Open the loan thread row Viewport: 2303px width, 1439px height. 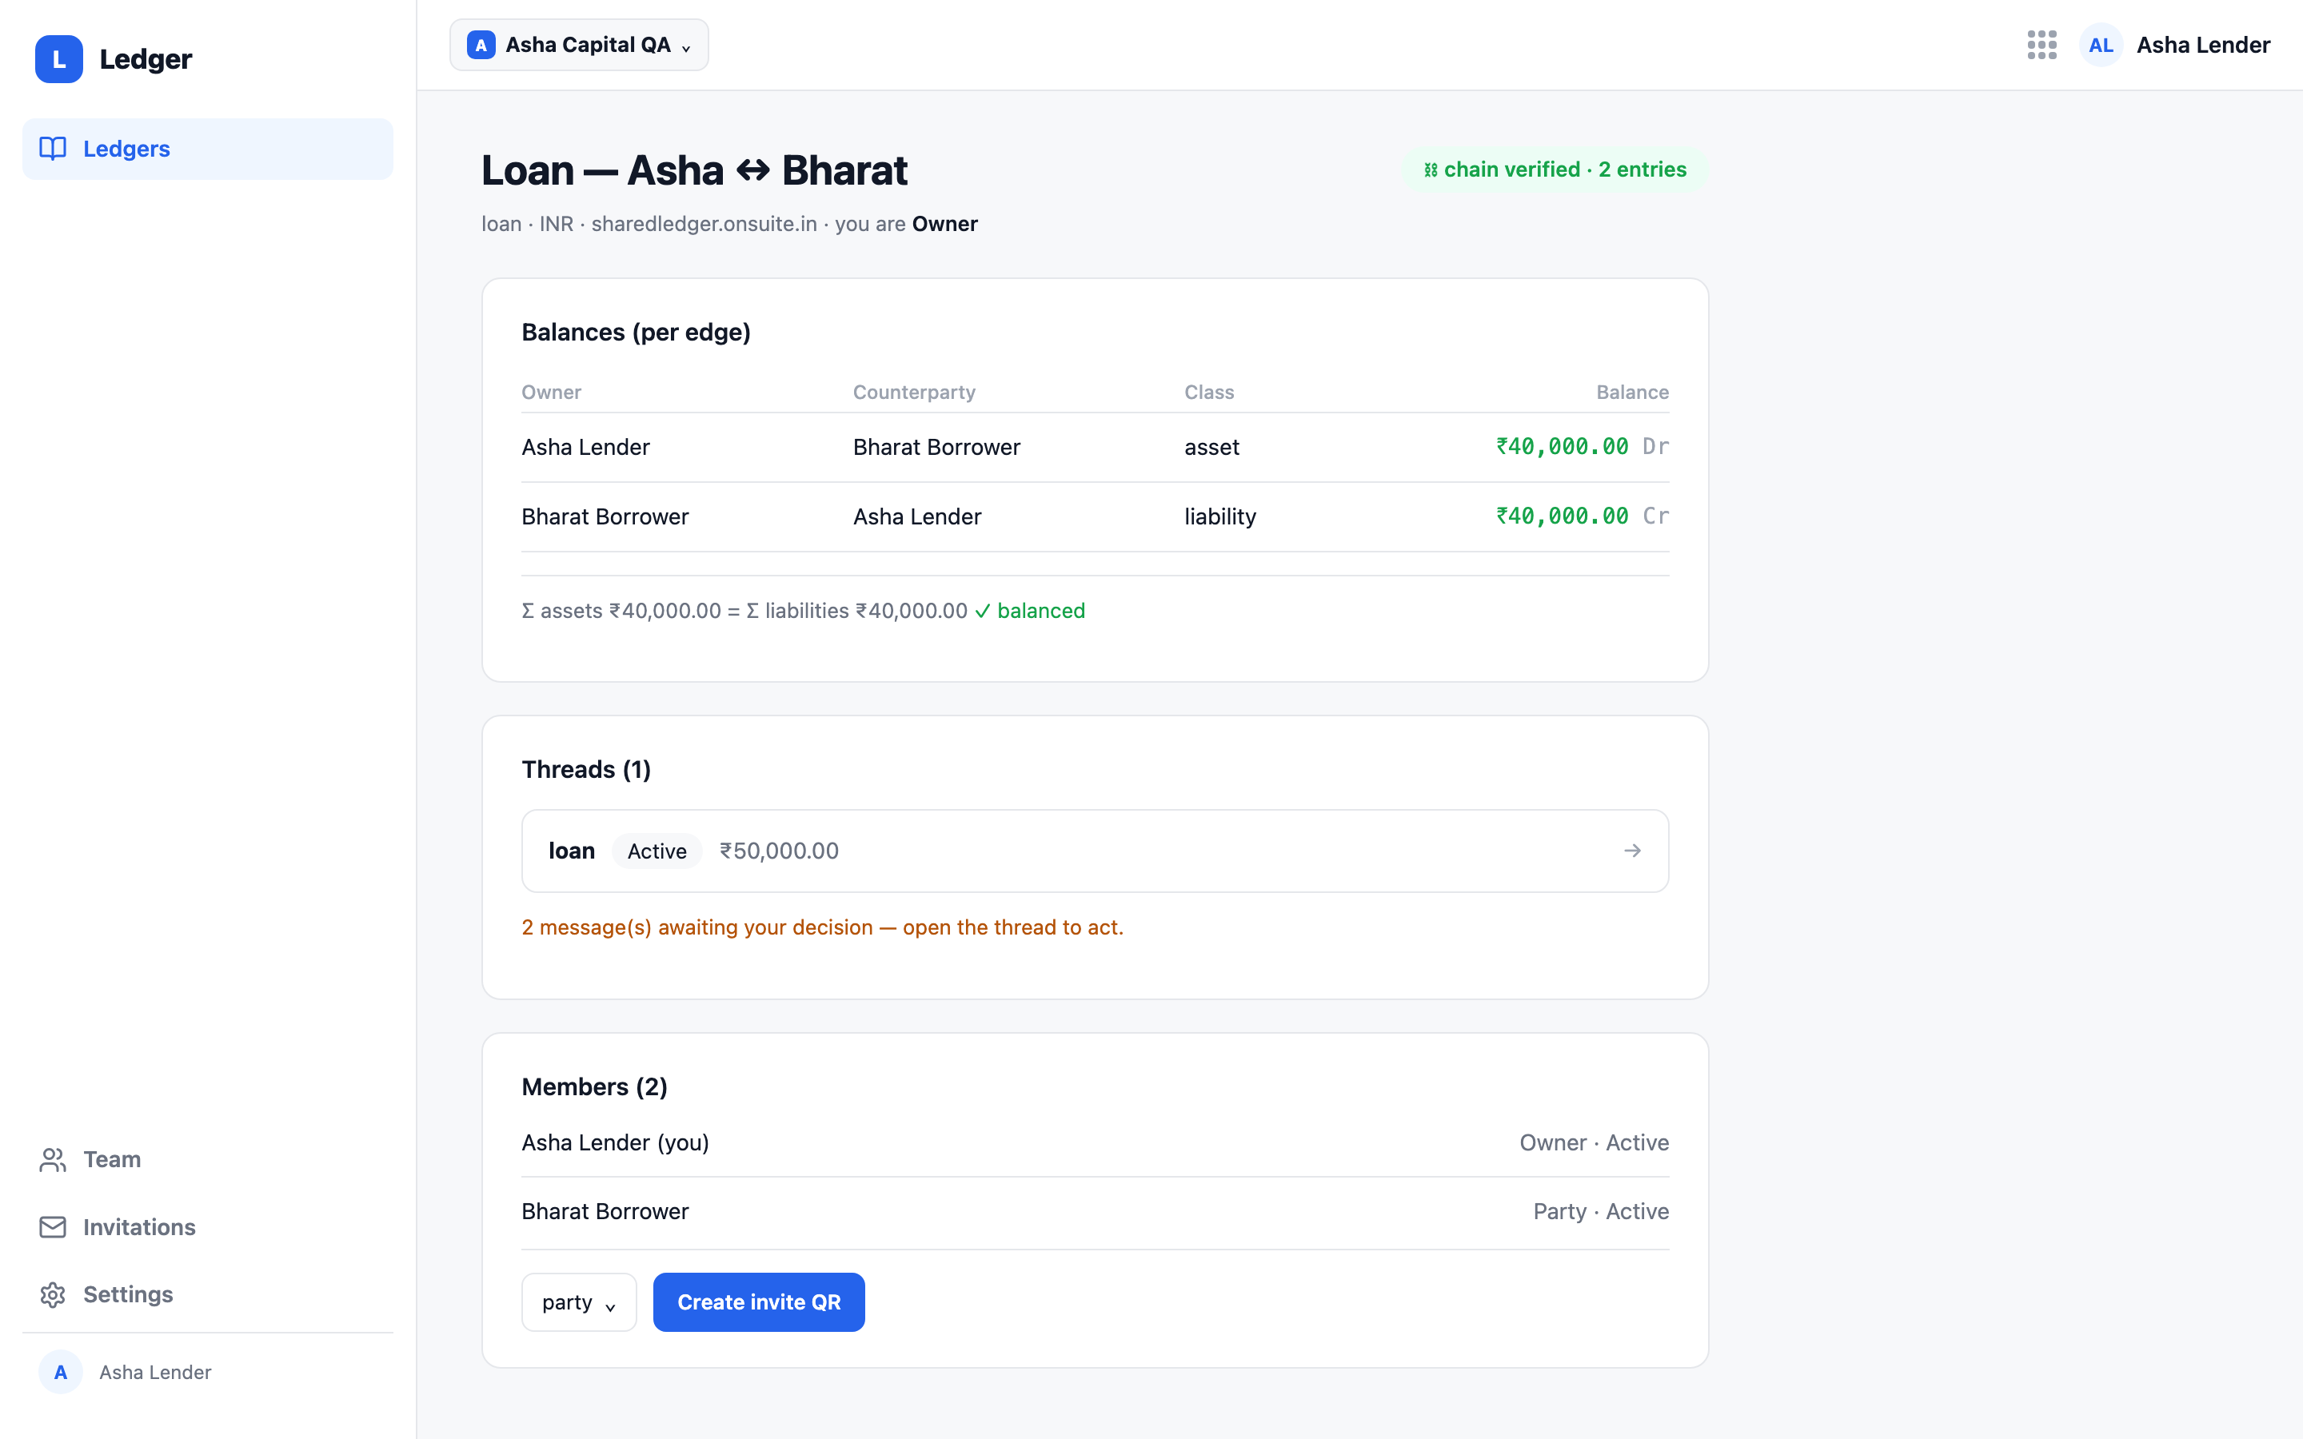coord(1095,851)
